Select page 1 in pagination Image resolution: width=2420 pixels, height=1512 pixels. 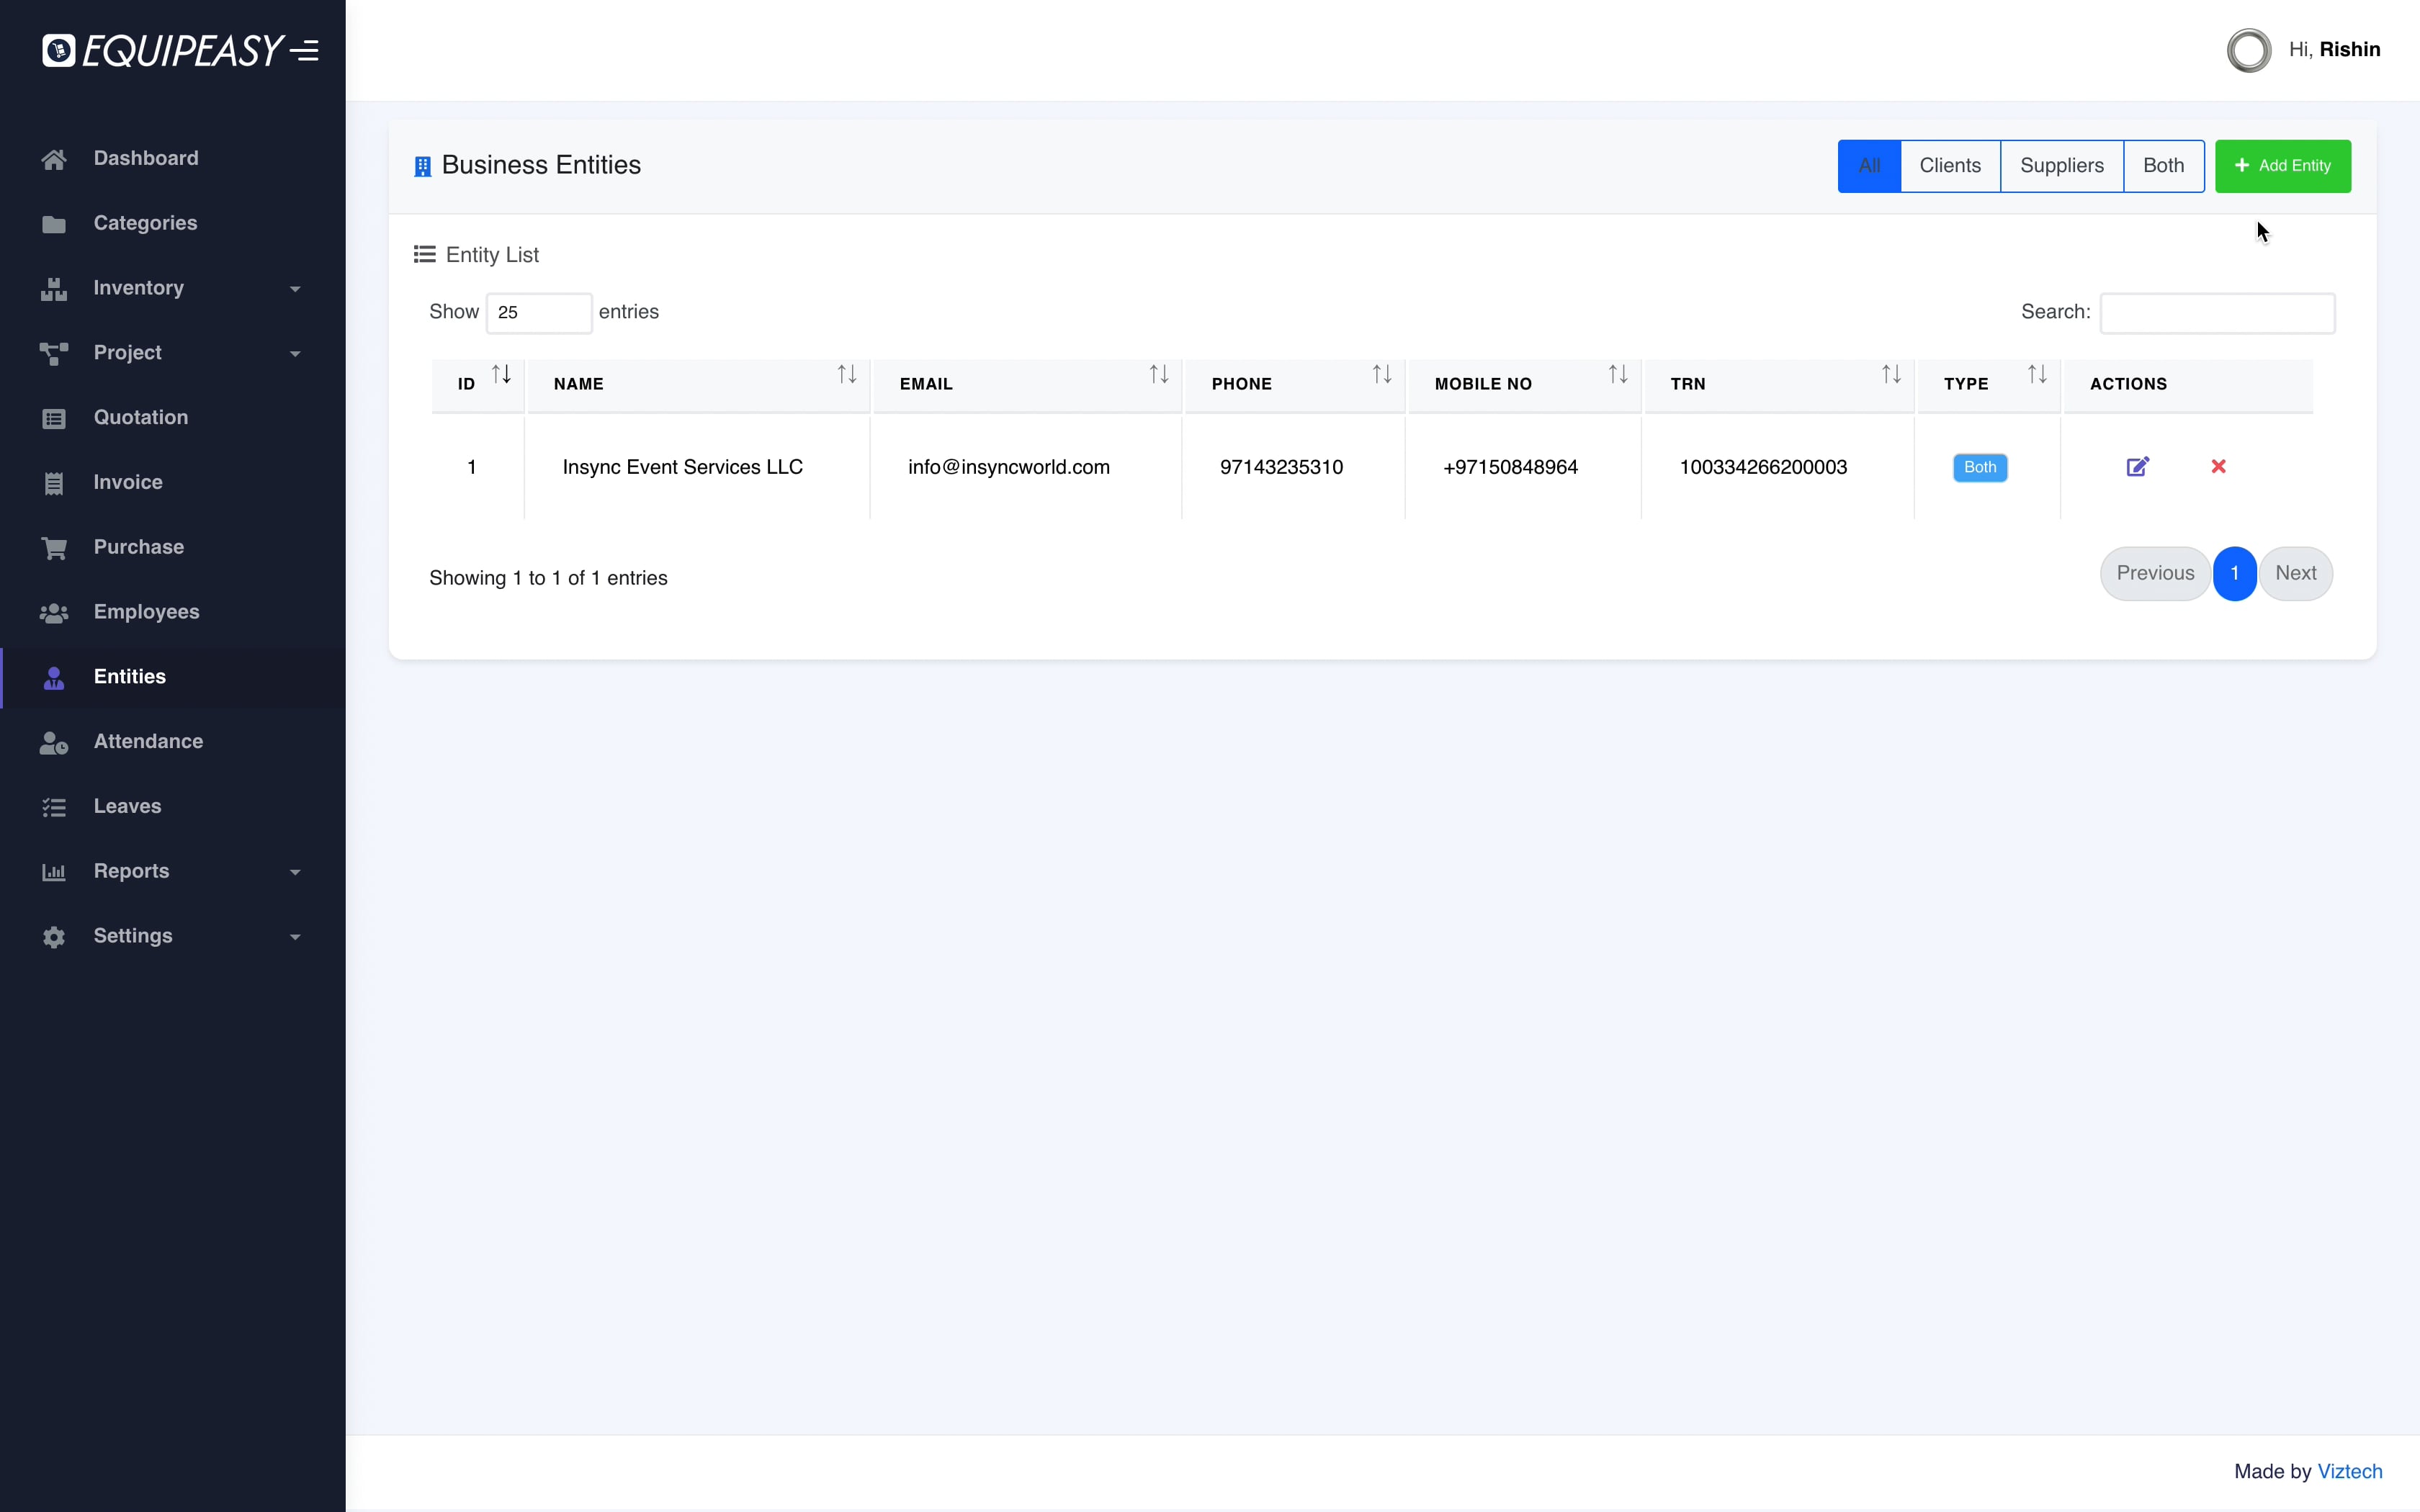click(x=2234, y=573)
